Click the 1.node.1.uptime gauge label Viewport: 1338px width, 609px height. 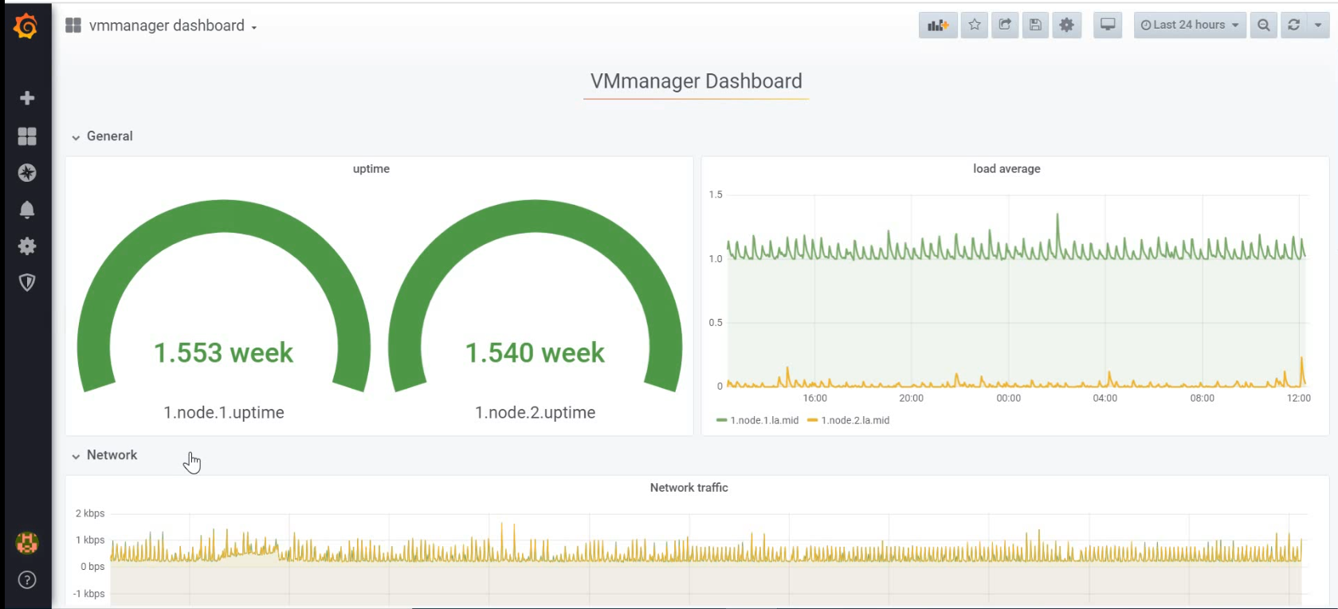224,413
